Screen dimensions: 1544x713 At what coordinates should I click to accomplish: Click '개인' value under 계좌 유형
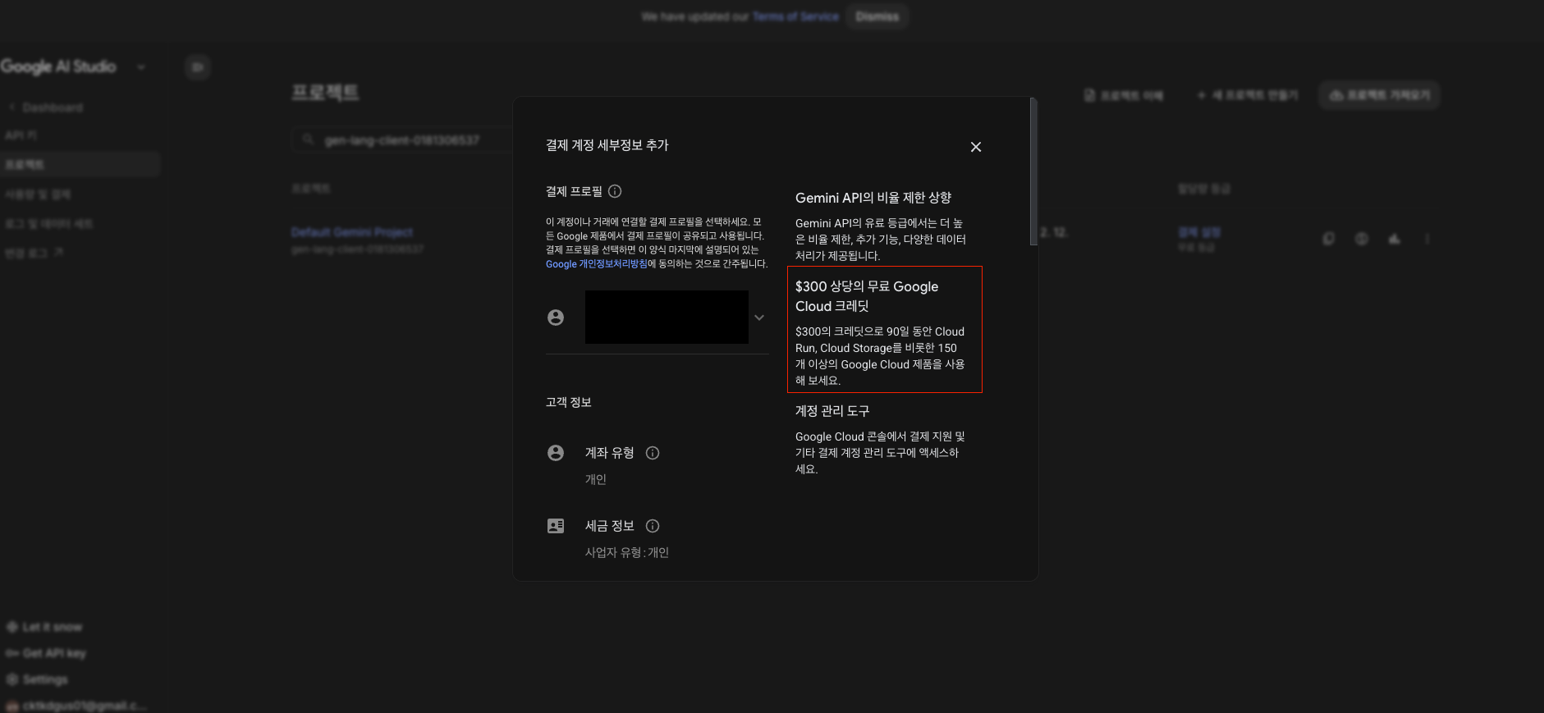(596, 480)
